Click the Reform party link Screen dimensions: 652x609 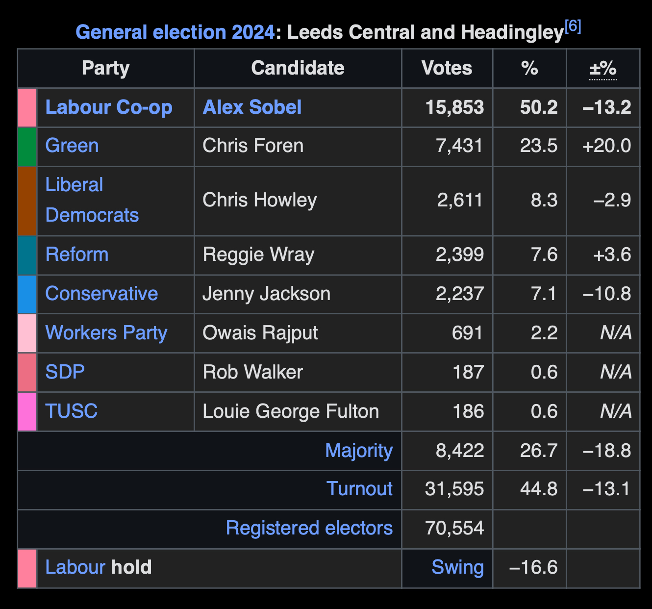tap(77, 255)
